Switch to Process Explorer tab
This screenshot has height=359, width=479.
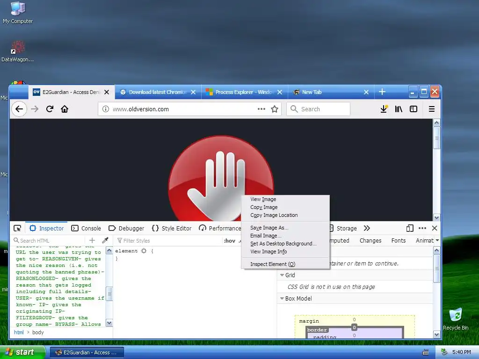click(x=243, y=92)
